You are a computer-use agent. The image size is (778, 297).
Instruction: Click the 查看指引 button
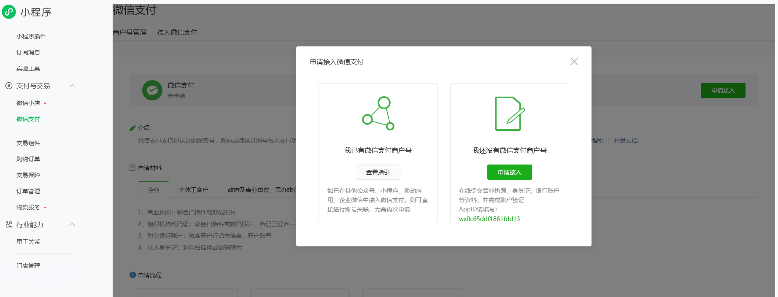(378, 172)
